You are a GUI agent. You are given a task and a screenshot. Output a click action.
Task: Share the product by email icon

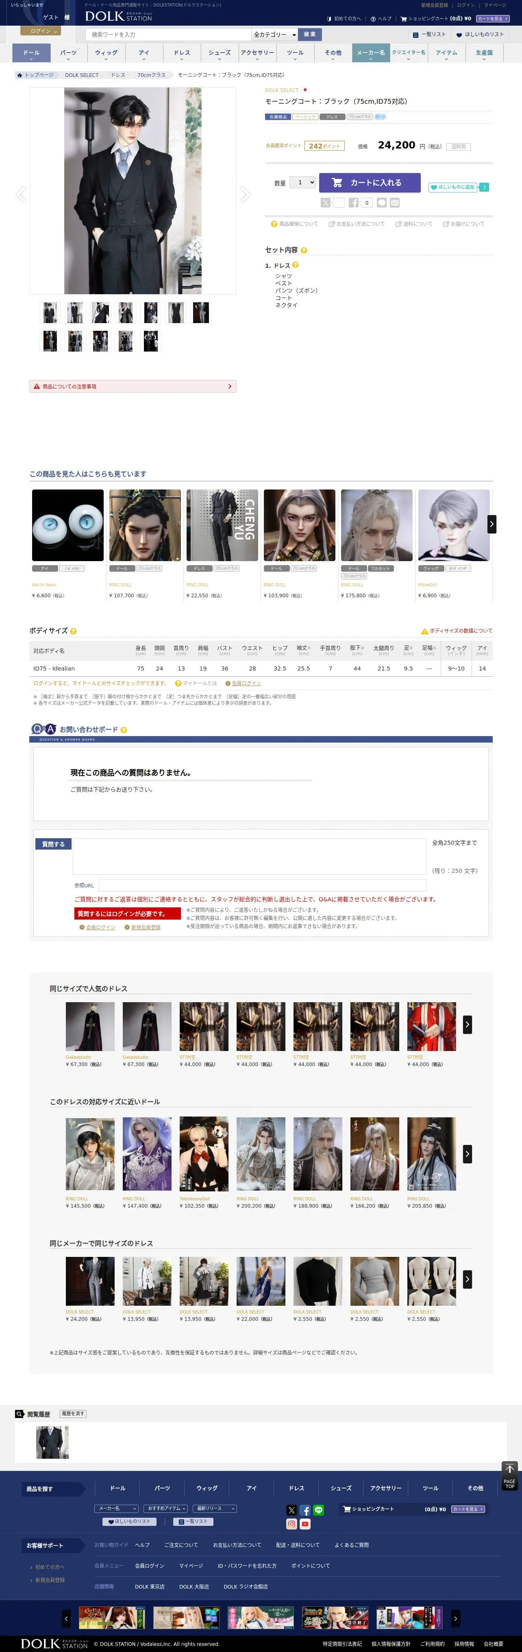(x=394, y=203)
